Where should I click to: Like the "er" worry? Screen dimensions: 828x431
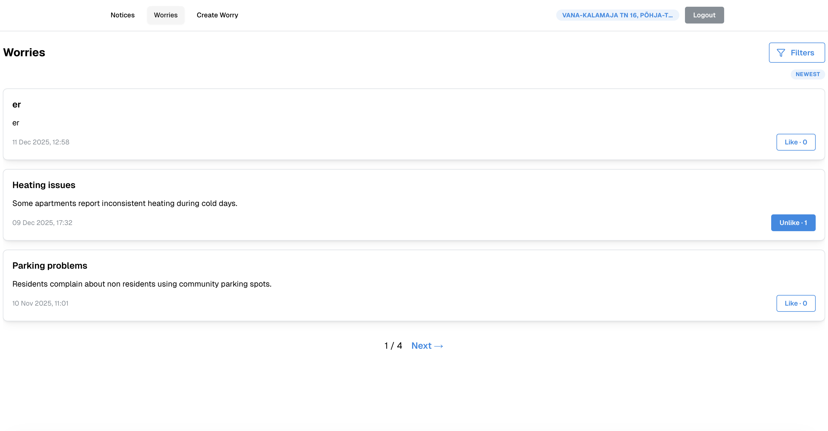tap(796, 142)
